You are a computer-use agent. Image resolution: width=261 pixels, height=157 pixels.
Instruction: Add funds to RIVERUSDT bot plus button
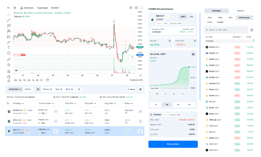[x=56, y=112]
